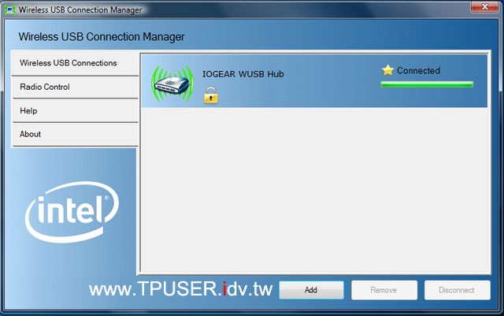This screenshot has height=316, width=504.
Task: Open the Wireless USB Connections tab
Action: tap(75, 63)
